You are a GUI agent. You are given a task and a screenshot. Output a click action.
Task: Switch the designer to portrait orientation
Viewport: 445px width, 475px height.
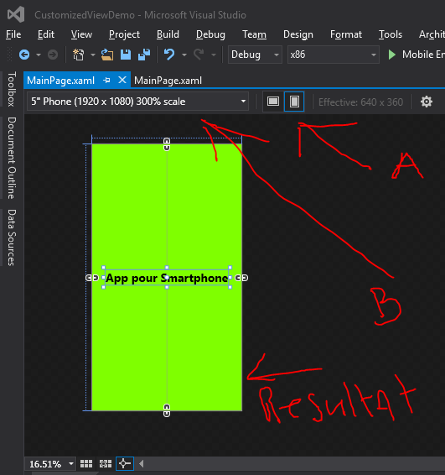(294, 102)
